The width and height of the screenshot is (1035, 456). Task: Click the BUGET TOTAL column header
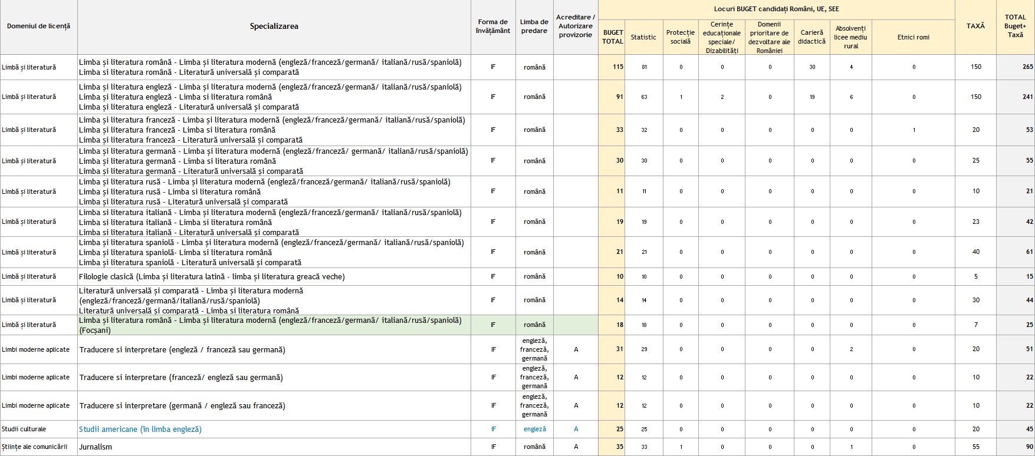click(x=612, y=37)
